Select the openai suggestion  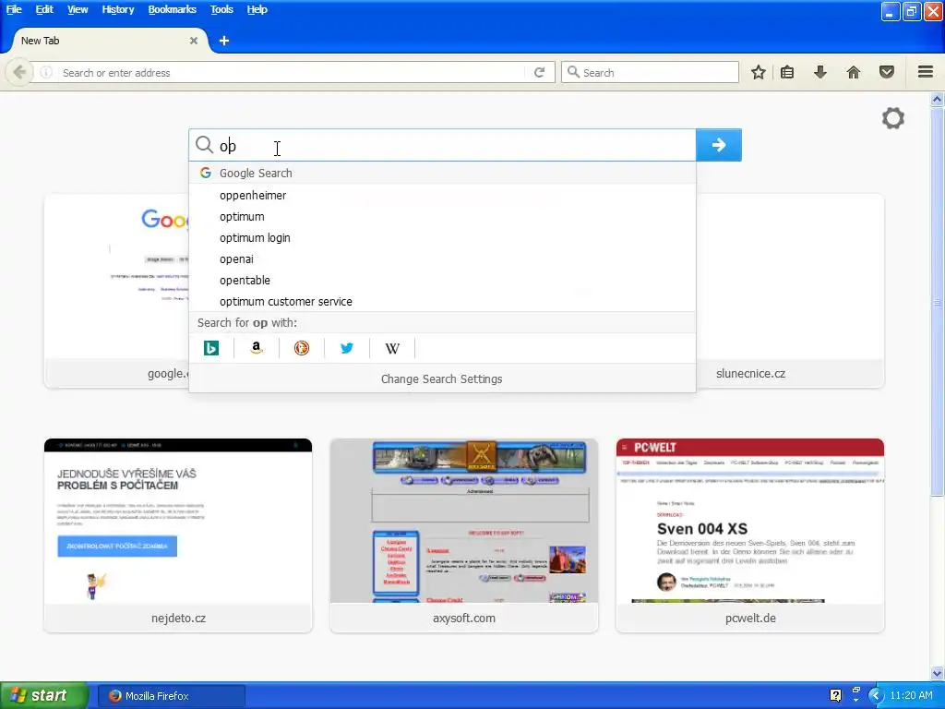click(x=442, y=258)
